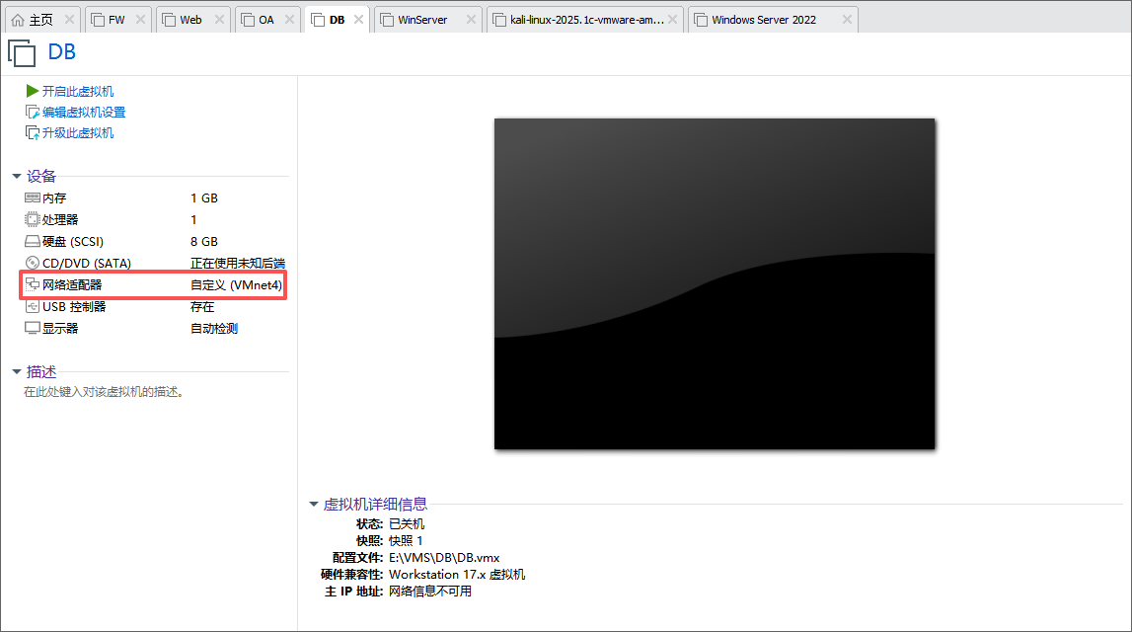Select the USB 控制器 row
1132x632 pixels.
click(x=155, y=306)
